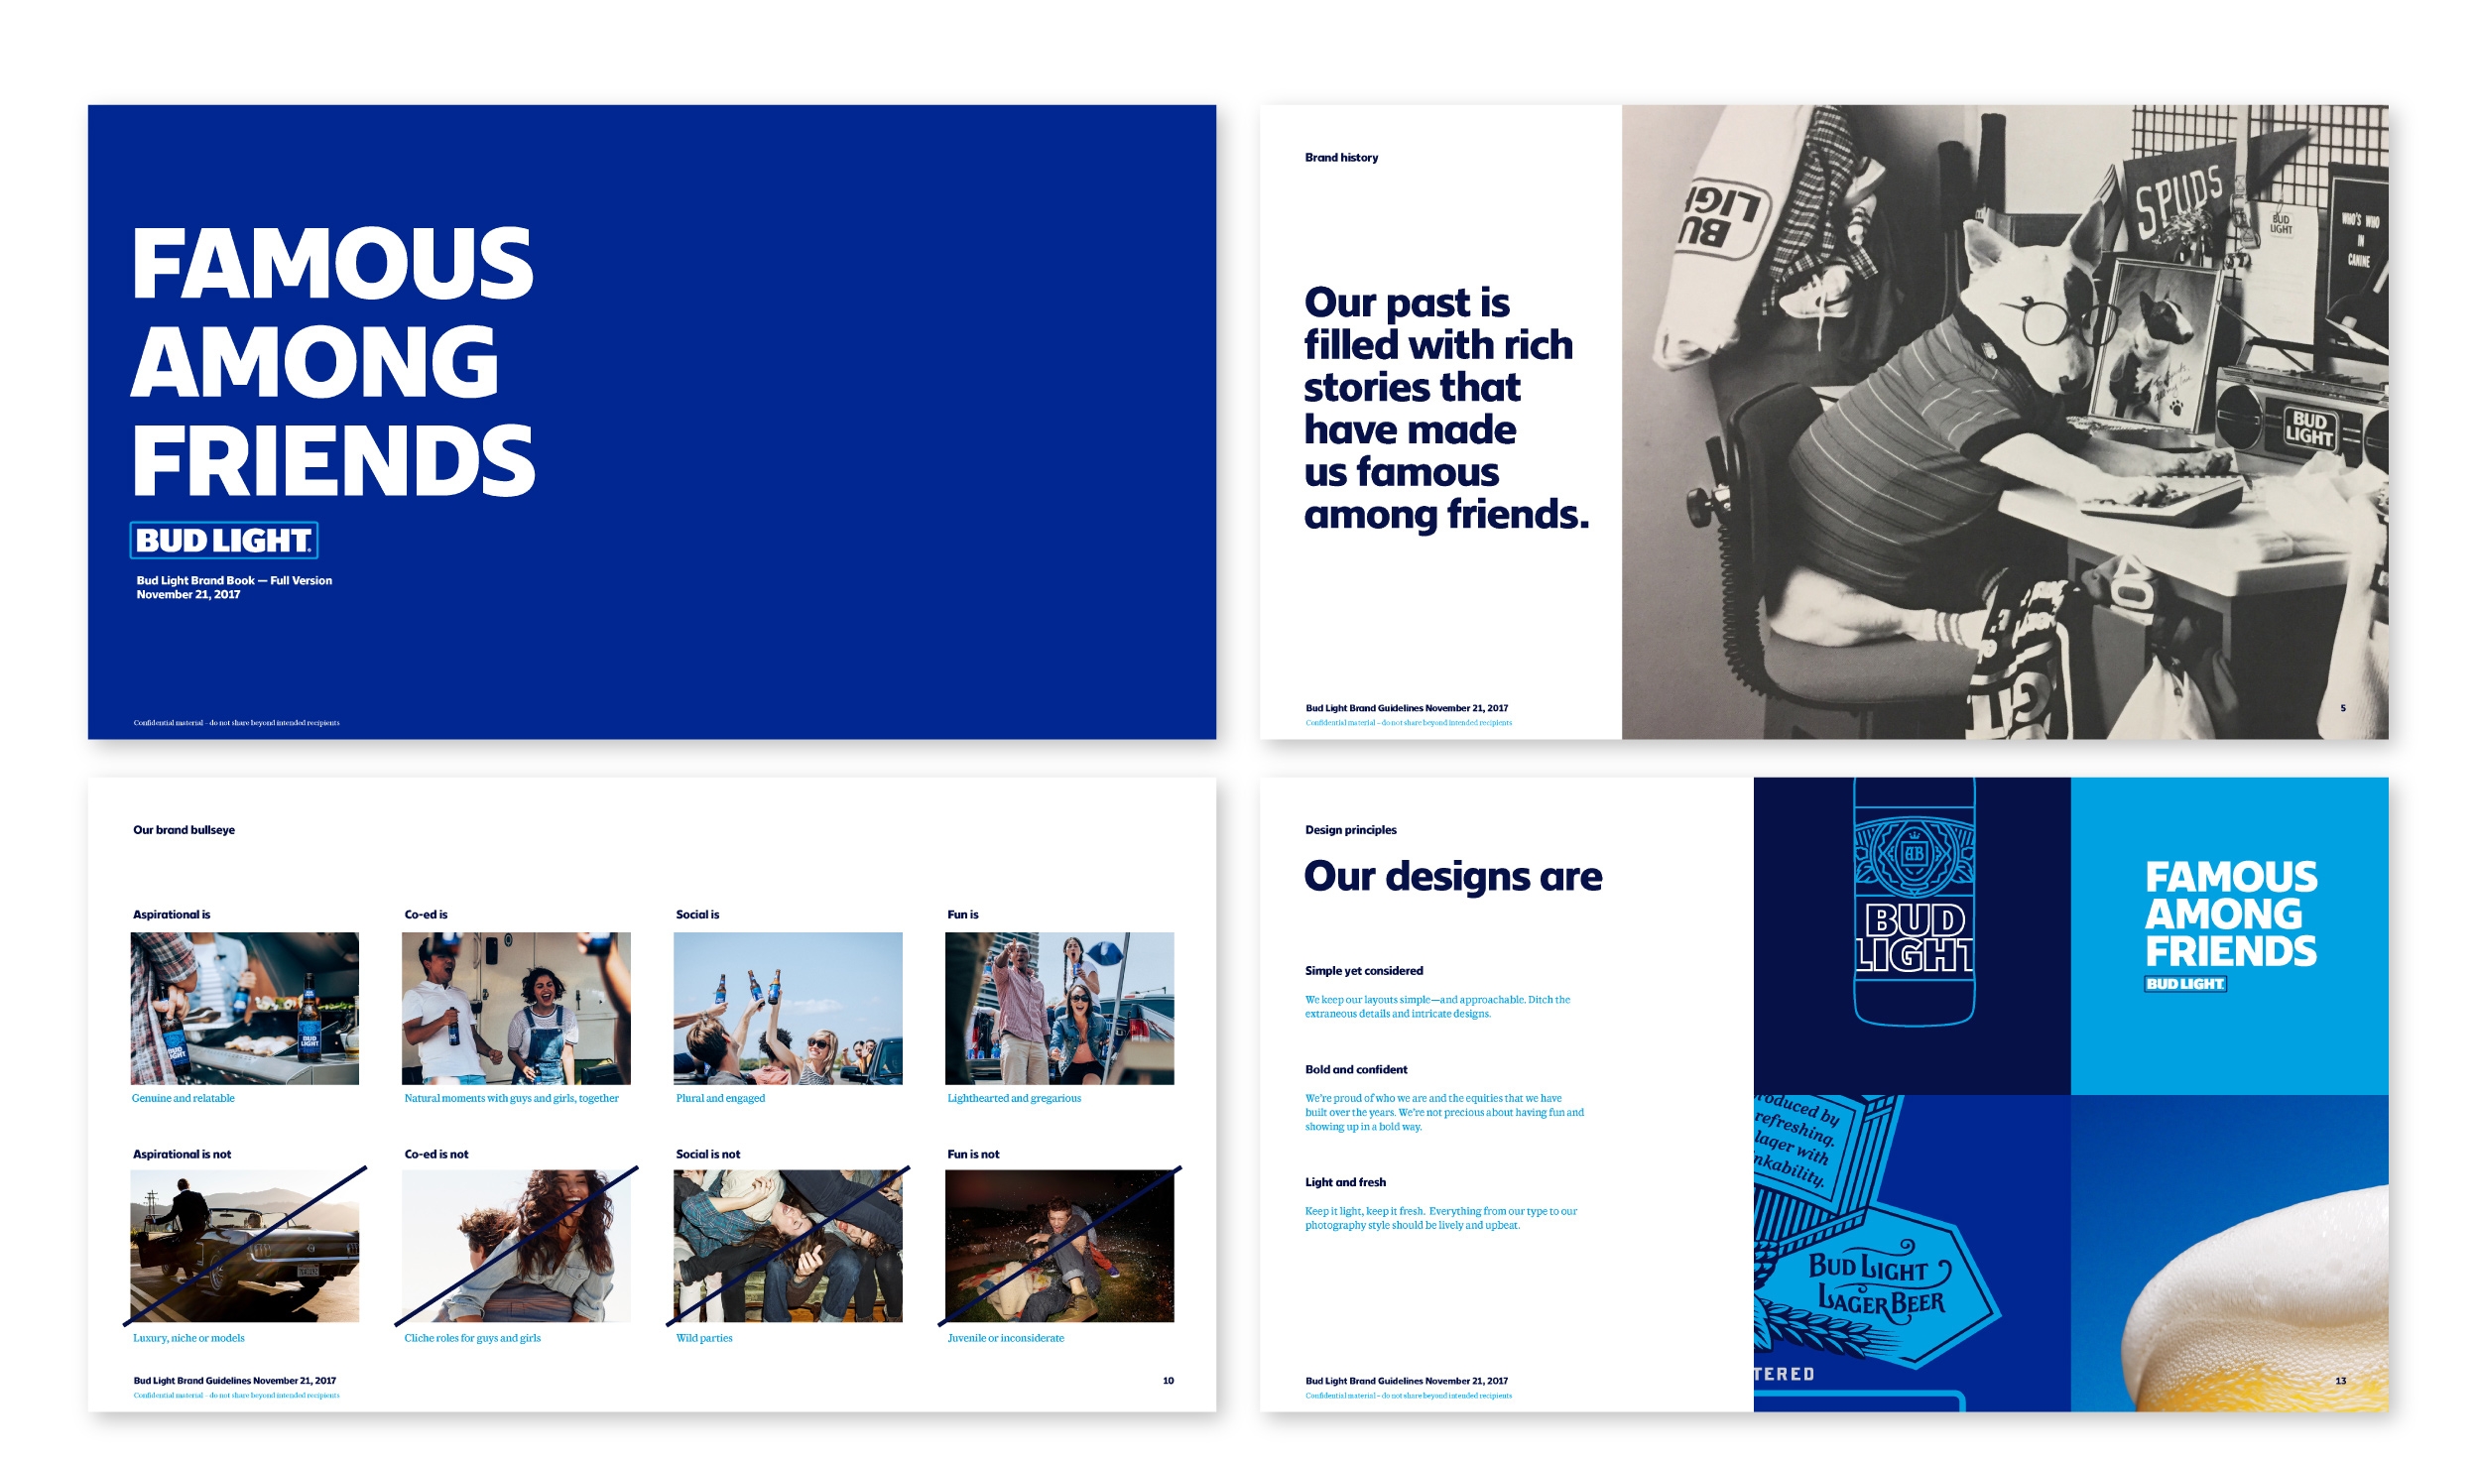This screenshot has width=2478, height=1462.
Task: Click the crossed-out 'Fun is not' night photo
Action: pyautogui.click(x=1059, y=1246)
